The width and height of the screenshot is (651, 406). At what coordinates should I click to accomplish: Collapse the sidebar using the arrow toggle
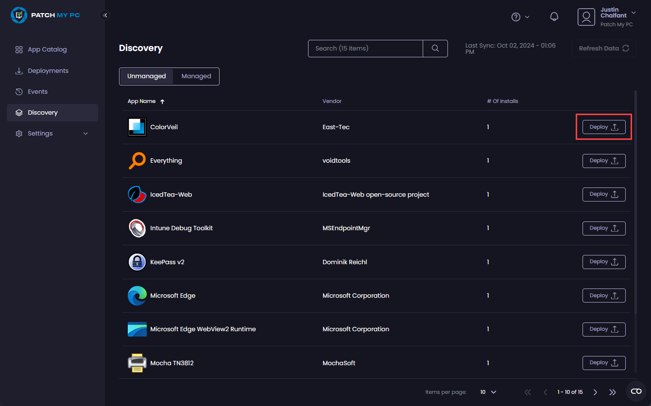tap(105, 15)
